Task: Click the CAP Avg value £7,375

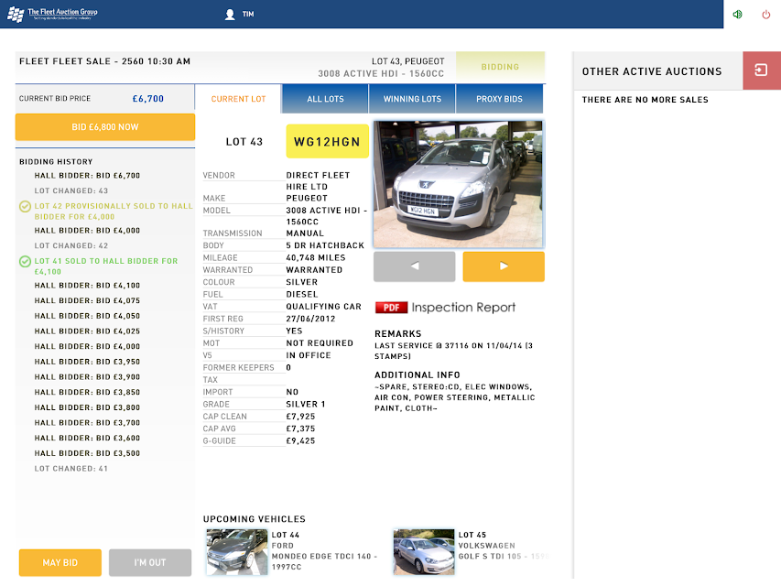Action: pyautogui.click(x=300, y=429)
